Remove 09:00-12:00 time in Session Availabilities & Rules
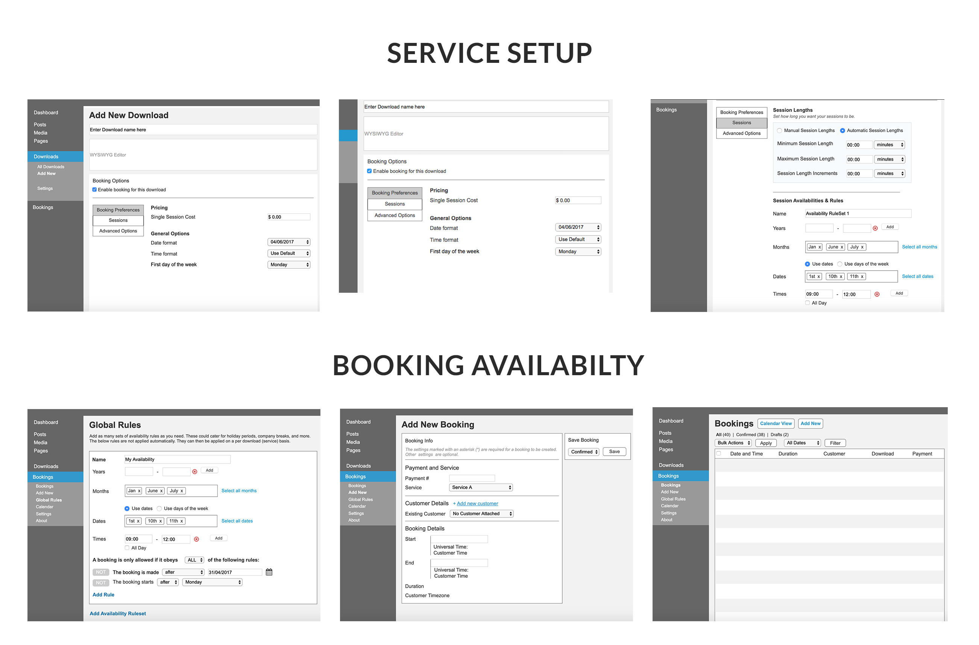The image size is (979, 645). (x=877, y=294)
